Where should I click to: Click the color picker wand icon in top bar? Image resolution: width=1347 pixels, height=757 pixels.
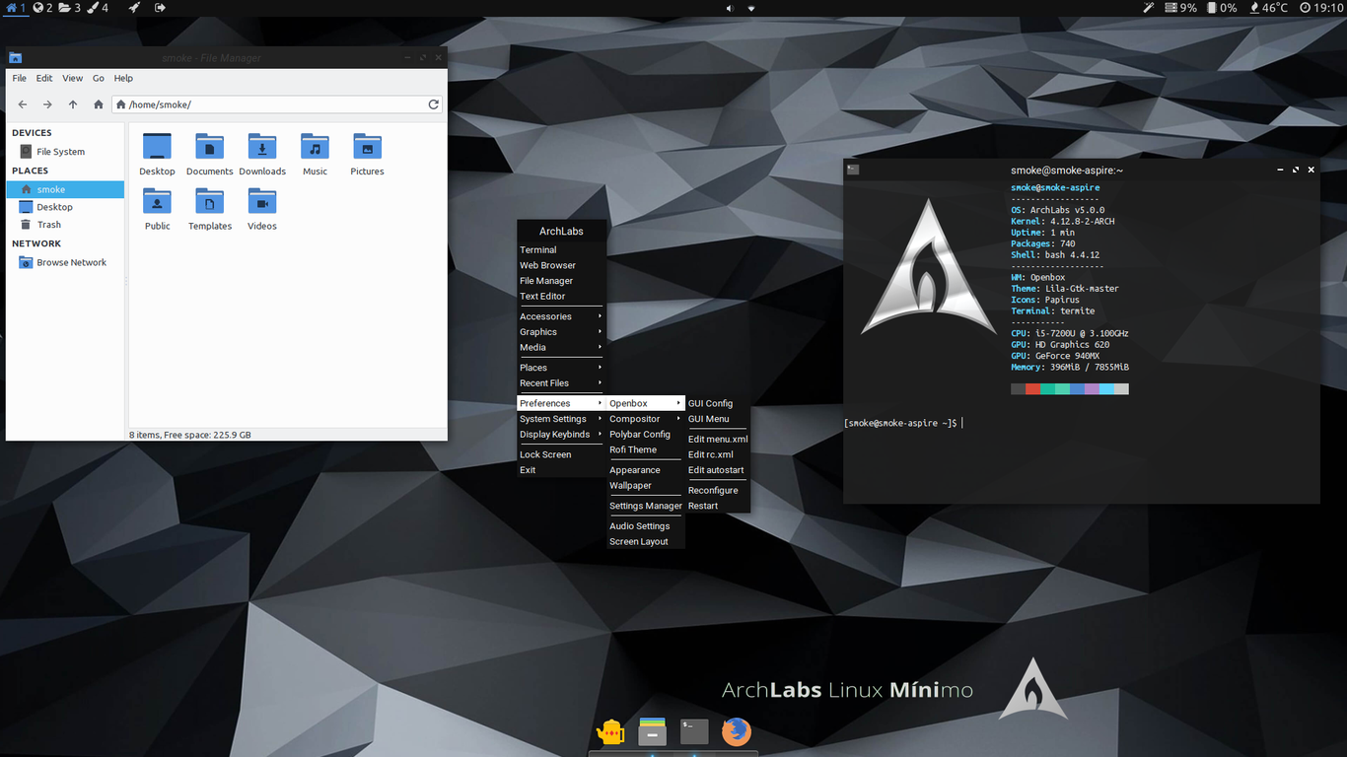(x=1149, y=7)
